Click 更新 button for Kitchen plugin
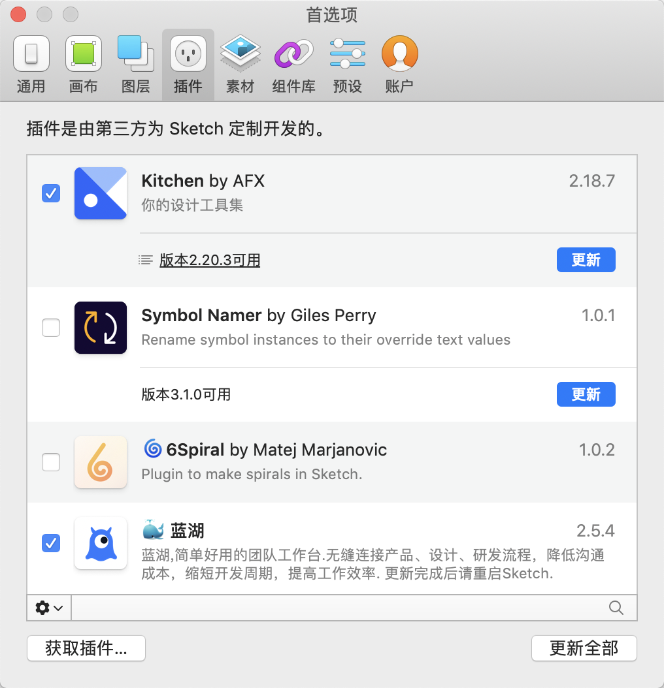Image resolution: width=664 pixels, height=688 pixels. click(x=586, y=260)
